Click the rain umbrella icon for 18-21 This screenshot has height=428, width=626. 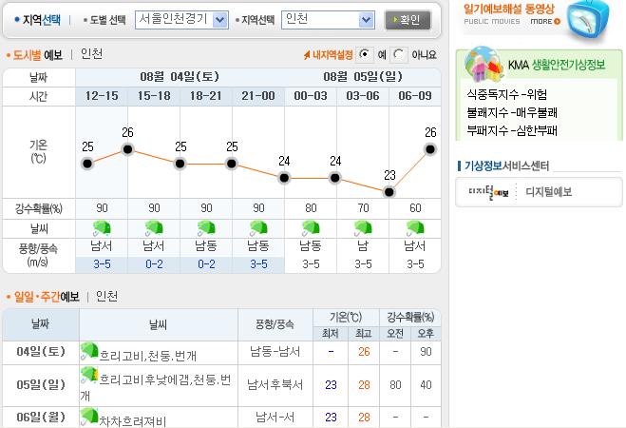[x=206, y=228]
